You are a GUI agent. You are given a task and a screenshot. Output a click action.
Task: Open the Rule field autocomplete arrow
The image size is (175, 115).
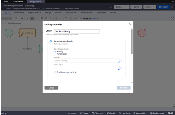pos(119,62)
